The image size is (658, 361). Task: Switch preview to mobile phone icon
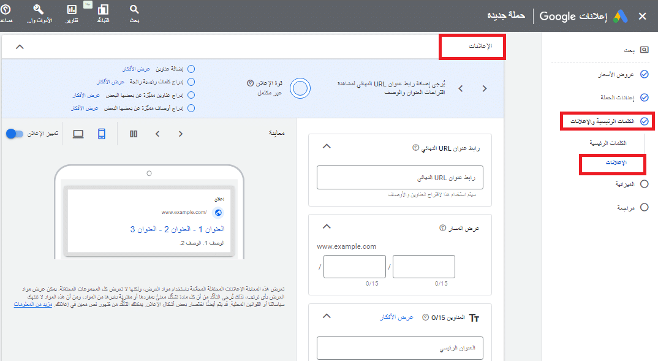pyautogui.click(x=102, y=134)
